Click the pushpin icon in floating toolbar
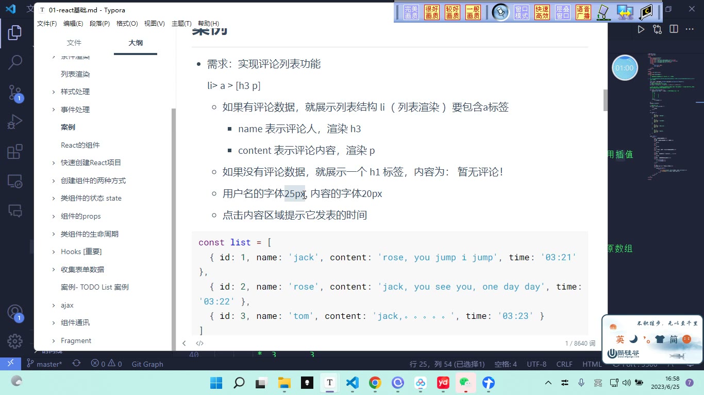Image resolution: width=704 pixels, height=395 pixels. click(500, 12)
